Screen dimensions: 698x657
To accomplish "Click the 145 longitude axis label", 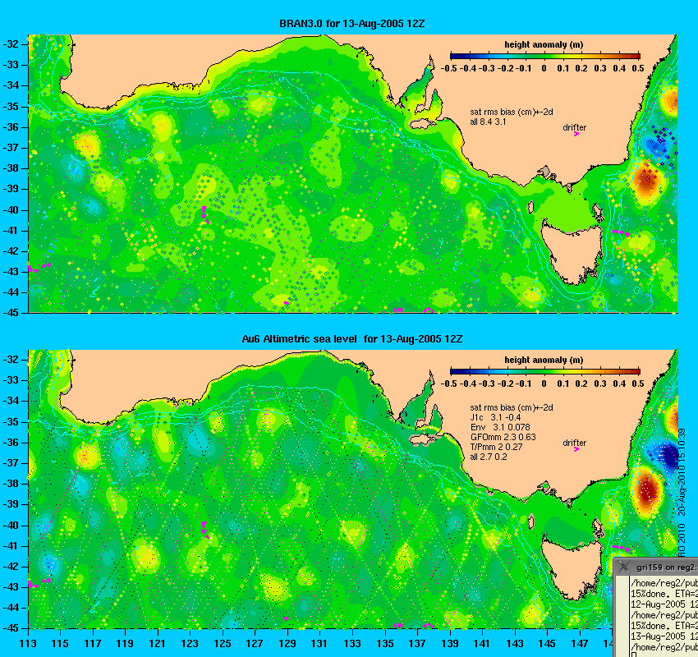I will tap(547, 644).
